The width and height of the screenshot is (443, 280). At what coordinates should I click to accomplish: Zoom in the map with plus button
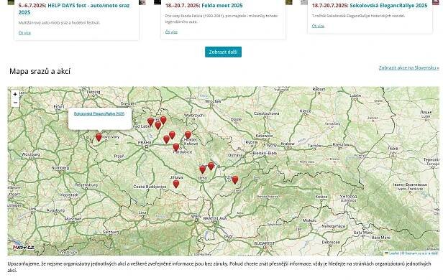click(15, 95)
